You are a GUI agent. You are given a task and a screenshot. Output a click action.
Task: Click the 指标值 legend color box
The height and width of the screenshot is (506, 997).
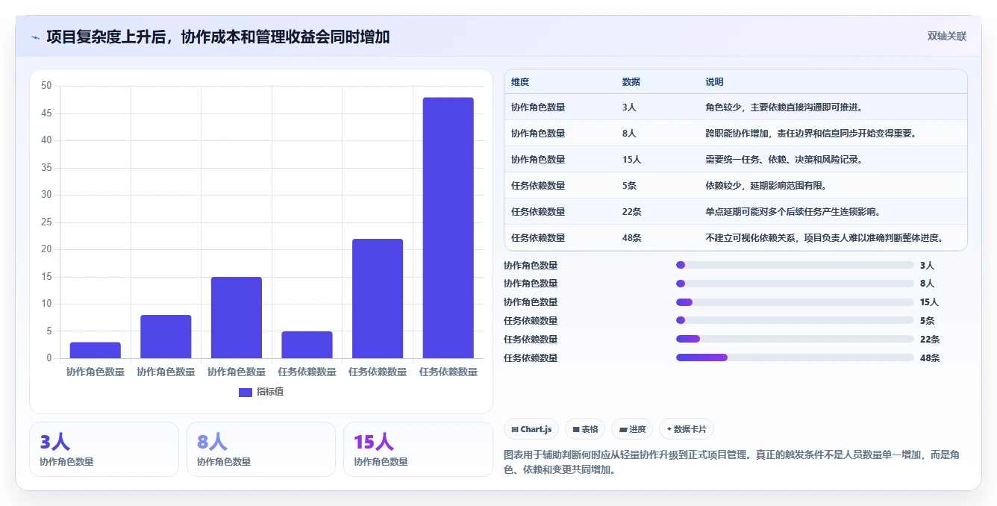pyautogui.click(x=246, y=393)
